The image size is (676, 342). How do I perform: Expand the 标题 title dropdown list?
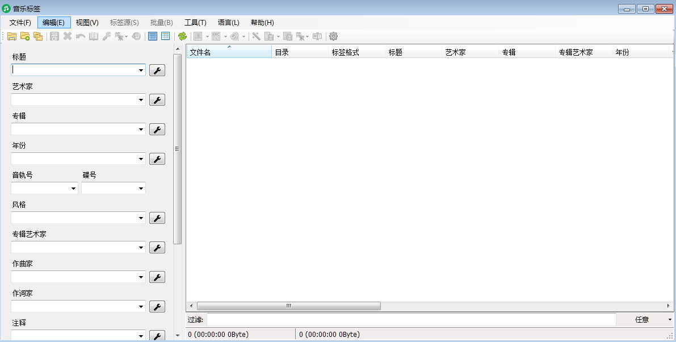[140, 69]
